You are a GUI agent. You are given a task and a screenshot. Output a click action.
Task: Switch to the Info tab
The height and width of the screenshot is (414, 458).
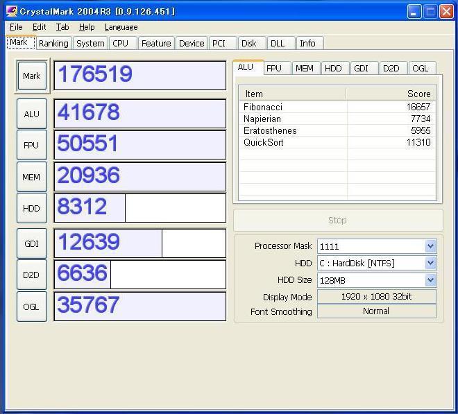(309, 43)
